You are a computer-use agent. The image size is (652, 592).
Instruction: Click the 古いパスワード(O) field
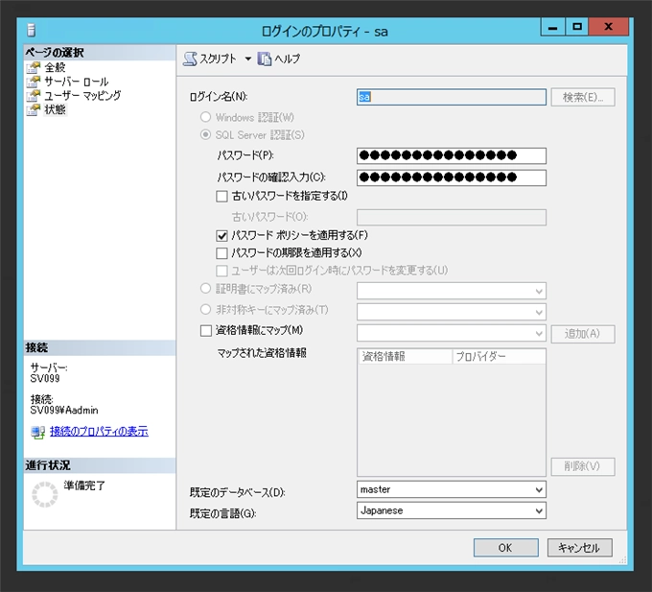pyautogui.click(x=452, y=217)
